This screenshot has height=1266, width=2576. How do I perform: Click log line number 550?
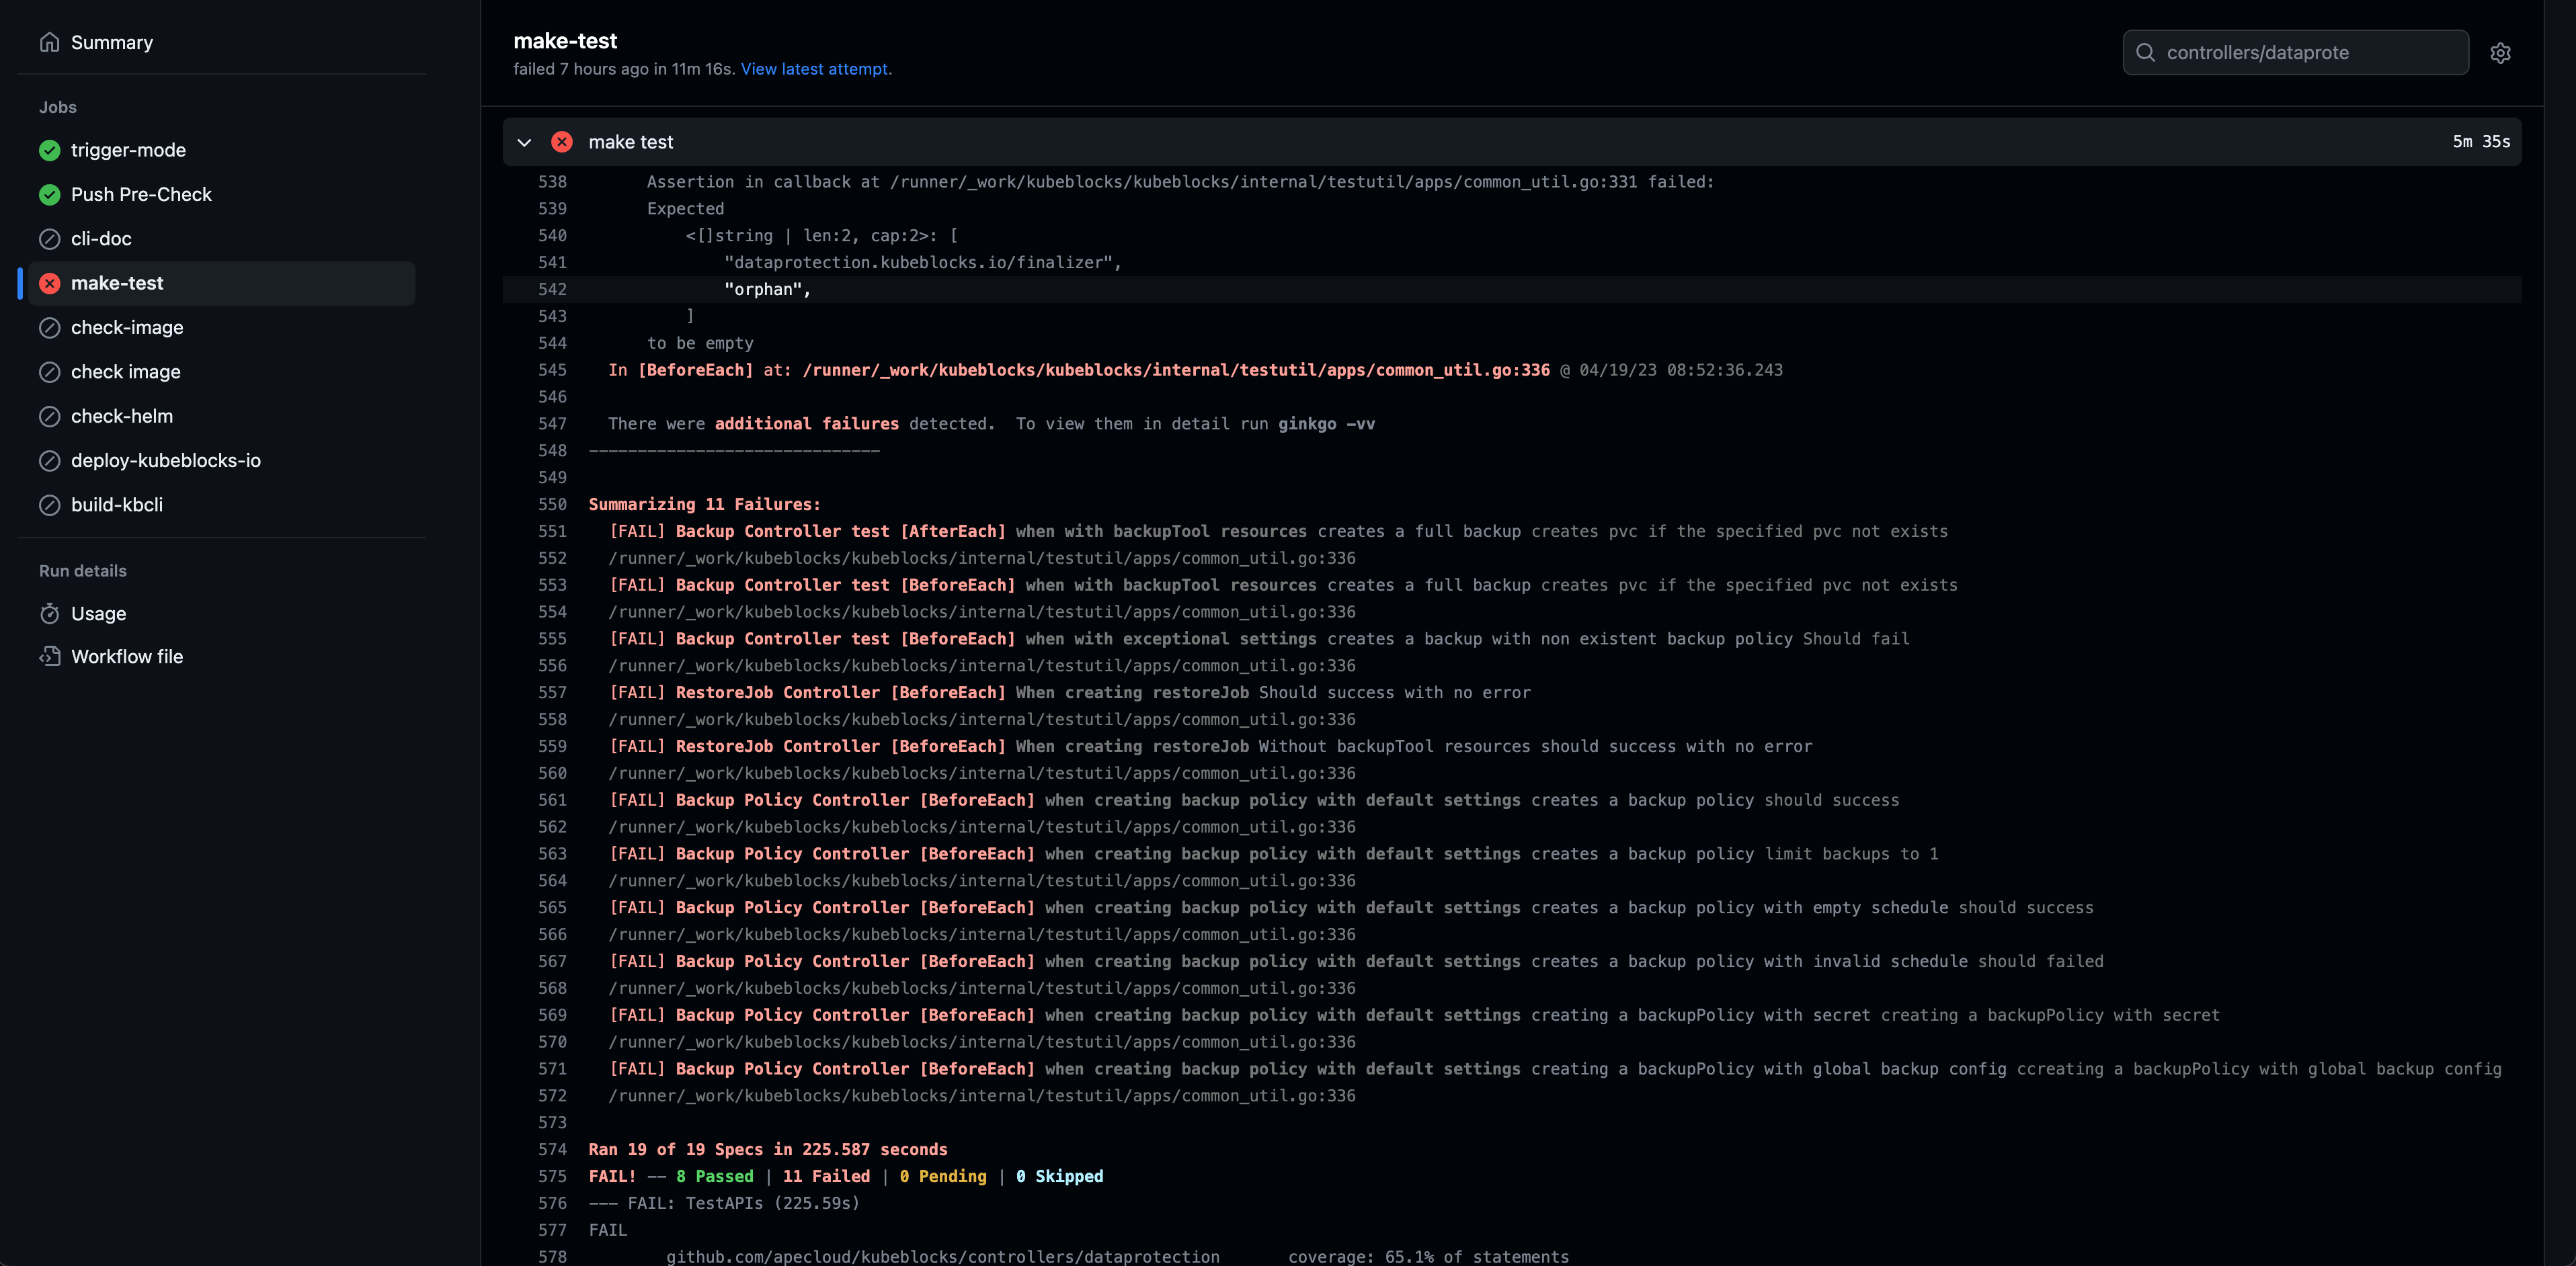[552, 504]
